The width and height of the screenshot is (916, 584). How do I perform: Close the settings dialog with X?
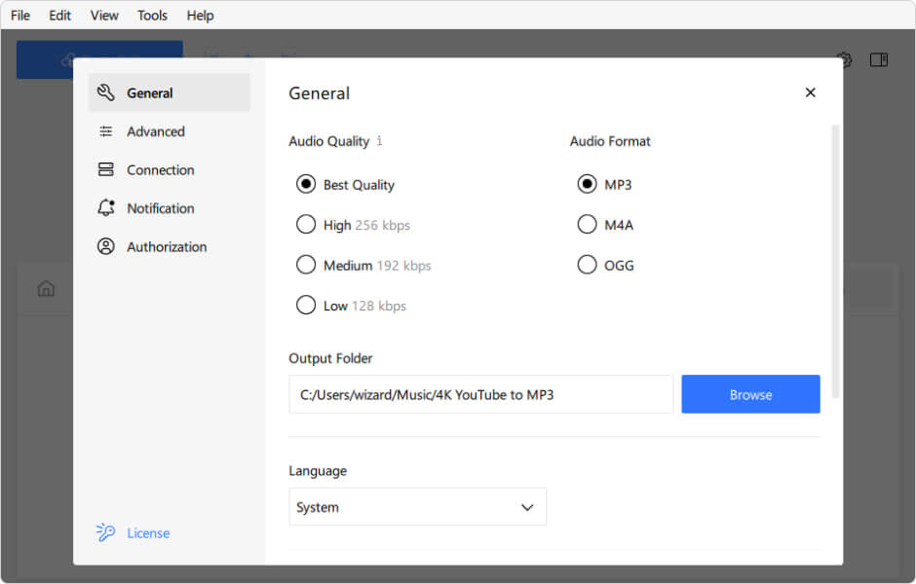coord(810,92)
